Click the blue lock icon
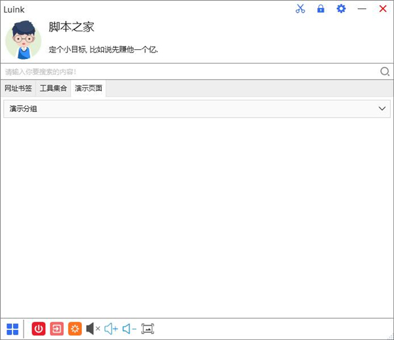The height and width of the screenshot is (340, 394). click(x=320, y=9)
